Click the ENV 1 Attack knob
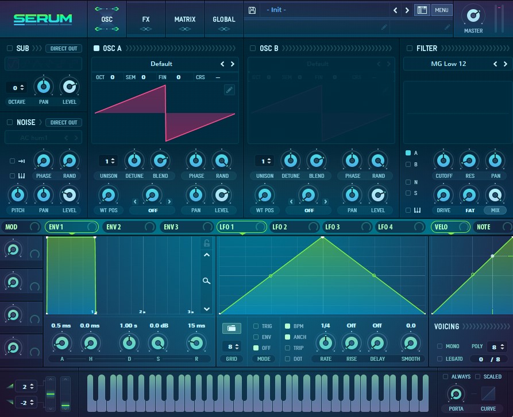Viewport: 513px width, 417px height. click(62, 343)
